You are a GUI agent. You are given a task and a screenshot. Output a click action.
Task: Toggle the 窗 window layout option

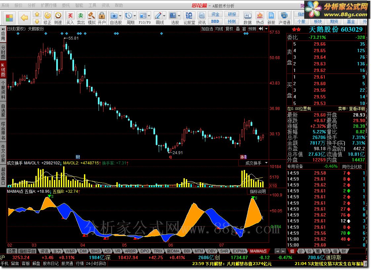(x=244, y=29)
